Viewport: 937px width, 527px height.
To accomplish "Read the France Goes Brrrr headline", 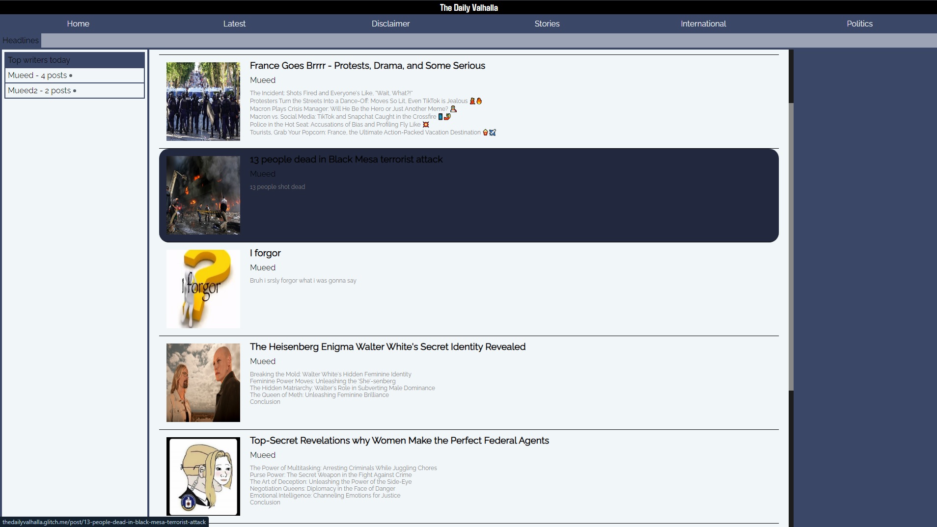I will tap(367, 66).
